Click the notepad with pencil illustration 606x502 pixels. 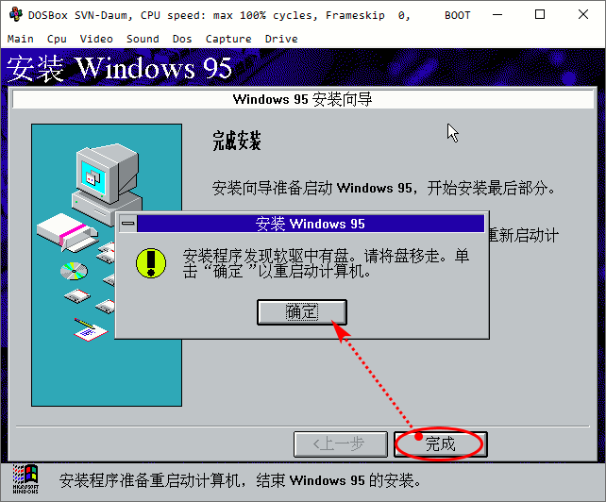[x=91, y=329]
